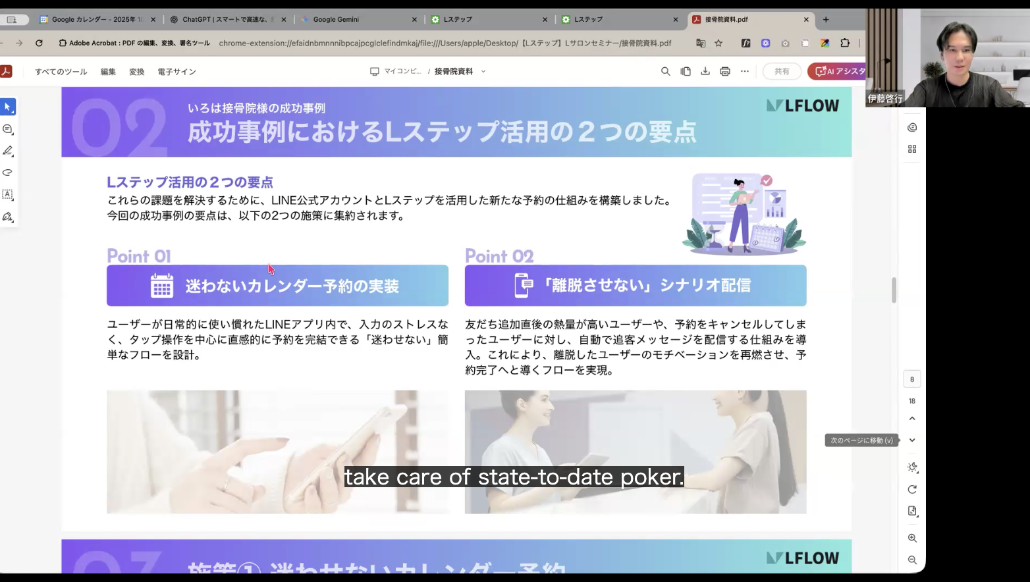Pick the freehand draw loop tool
The height and width of the screenshot is (582, 1030).
(8, 172)
